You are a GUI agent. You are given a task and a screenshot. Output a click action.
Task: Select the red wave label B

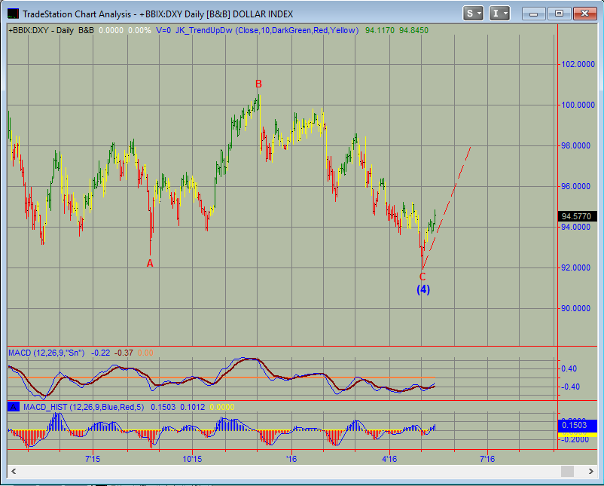[258, 84]
